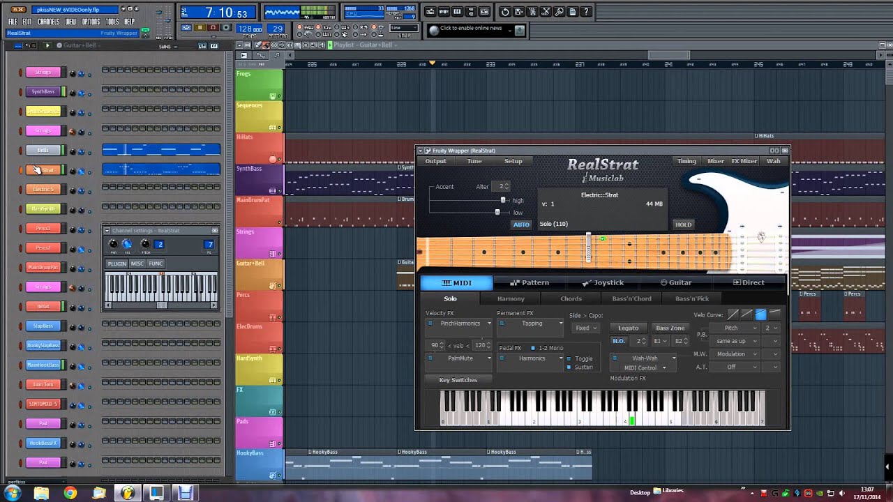The image size is (893, 502).
Task: Click the Legato button
Action: 628,328
